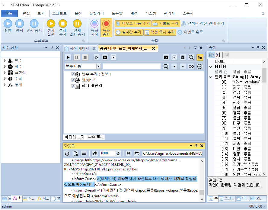Click the search text field beside 변수 이름
The image size is (268, 210).
pyautogui.click(x=132, y=66)
